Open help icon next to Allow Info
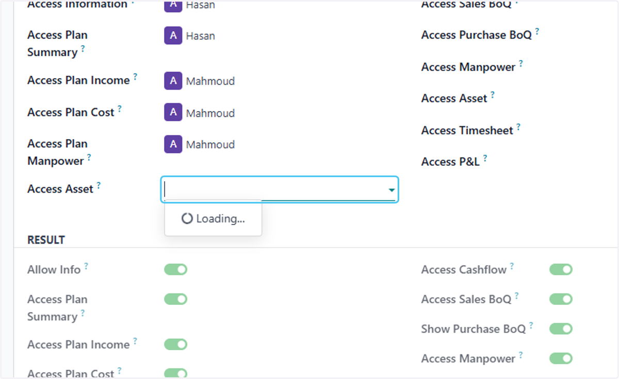Image resolution: width=619 pixels, height=379 pixels. 86,266
